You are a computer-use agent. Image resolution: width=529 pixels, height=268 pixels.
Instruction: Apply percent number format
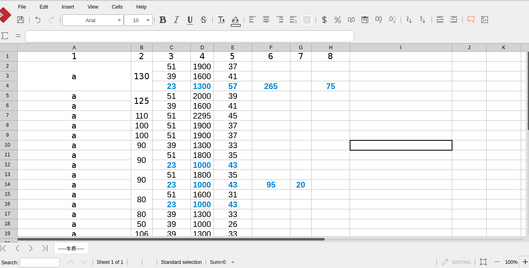[338, 20]
